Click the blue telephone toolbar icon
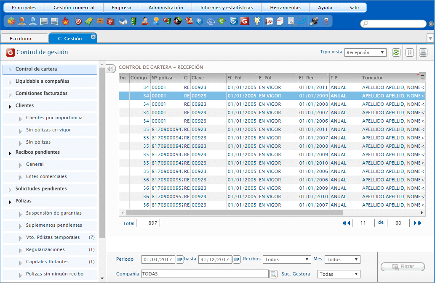The height and width of the screenshot is (283, 435). [x=302, y=21]
